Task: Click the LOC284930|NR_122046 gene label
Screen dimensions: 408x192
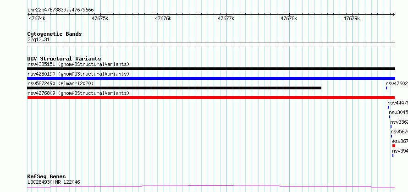Action: coord(54,182)
